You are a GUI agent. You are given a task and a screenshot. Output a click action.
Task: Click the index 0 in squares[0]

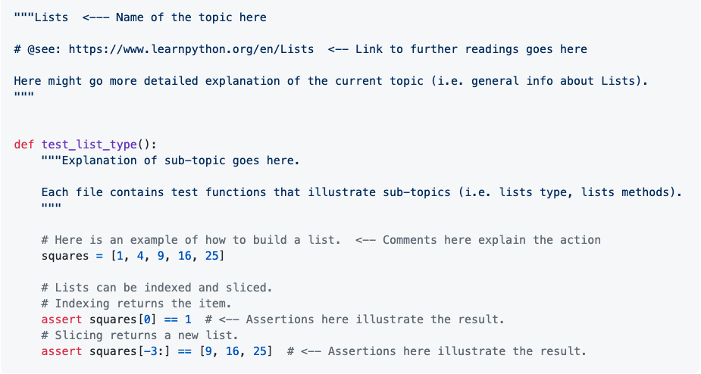[x=147, y=319]
